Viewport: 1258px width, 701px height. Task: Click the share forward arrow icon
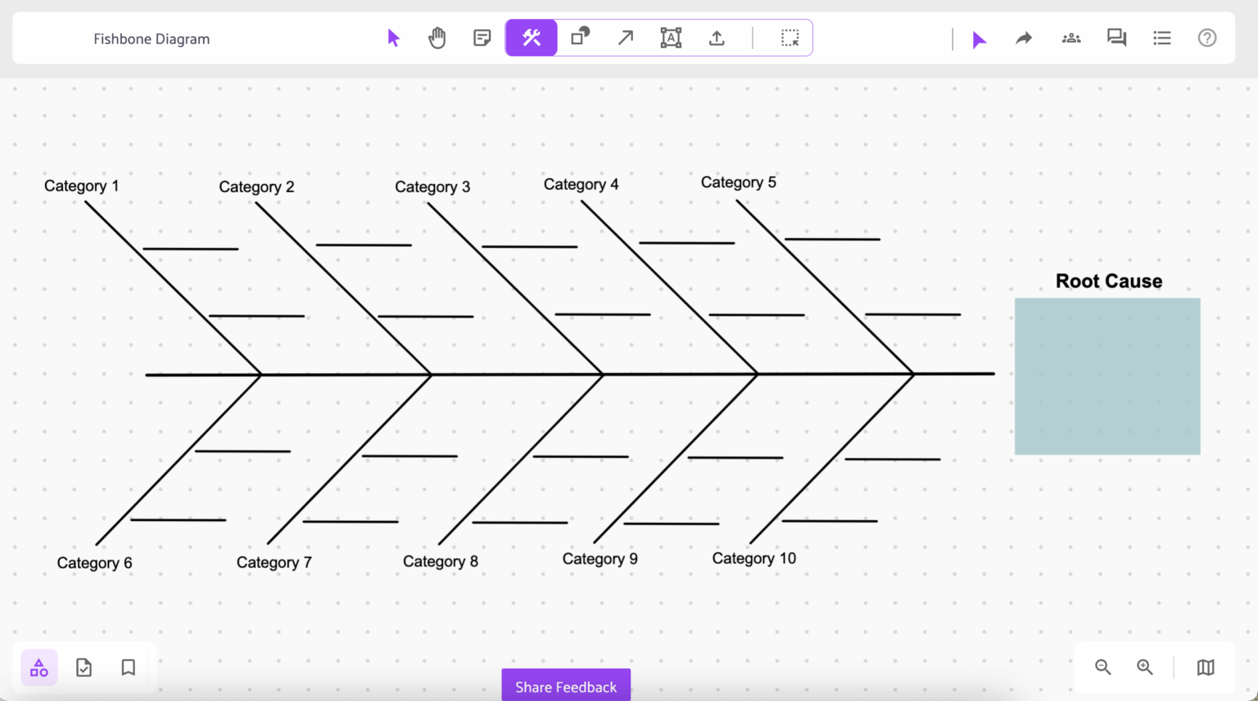[x=1023, y=38]
